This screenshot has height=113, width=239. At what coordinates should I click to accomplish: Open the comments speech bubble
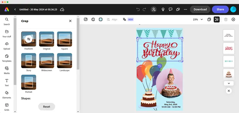pyautogui.click(x=171, y=9)
